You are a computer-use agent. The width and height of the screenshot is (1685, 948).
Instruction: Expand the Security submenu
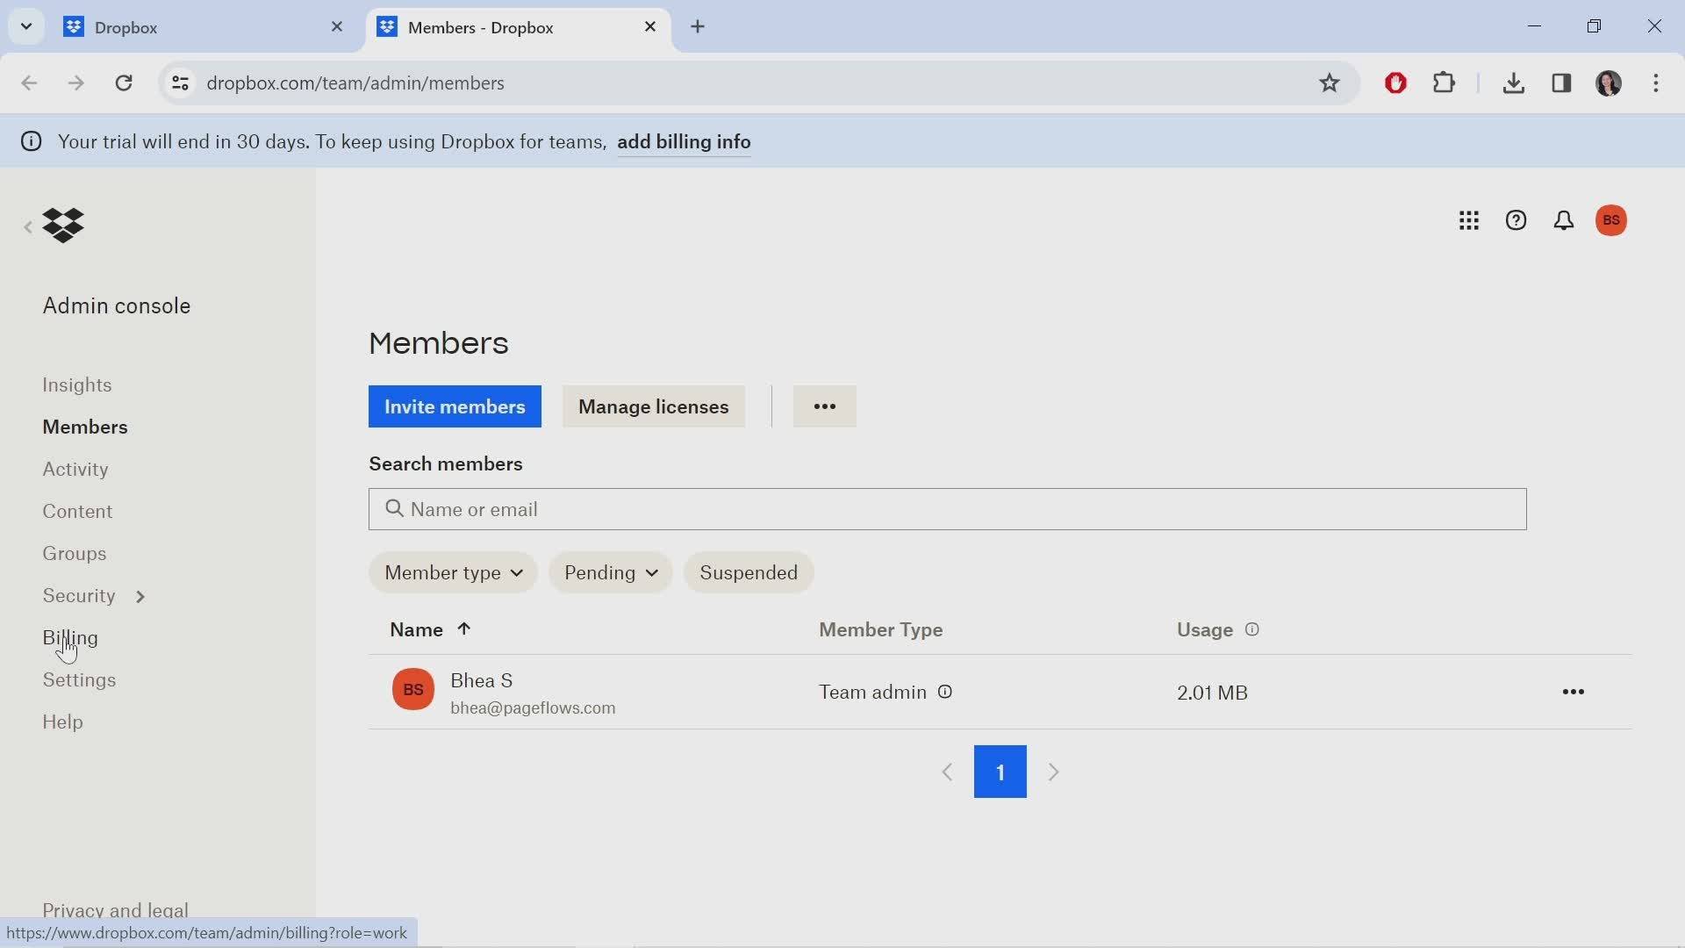pos(140,597)
